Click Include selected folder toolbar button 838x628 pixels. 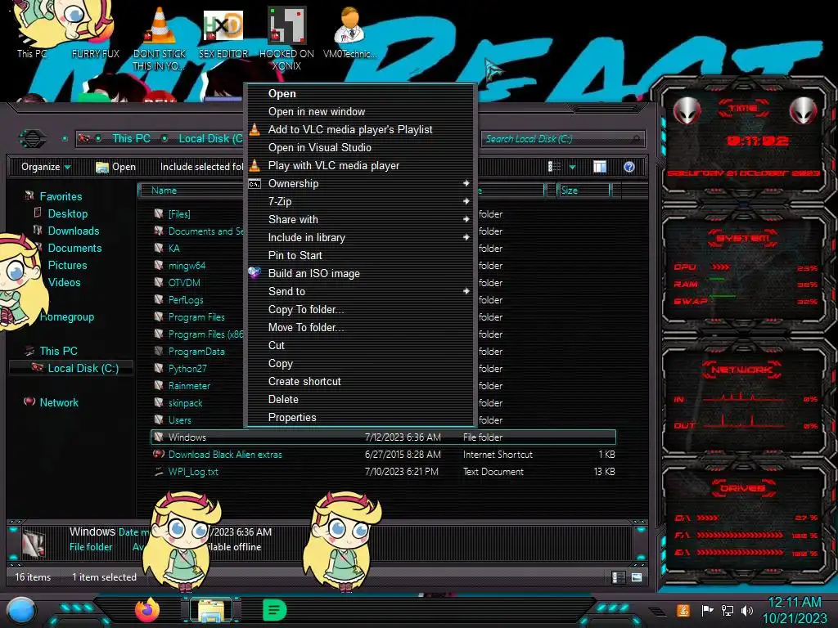coord(201,167)
